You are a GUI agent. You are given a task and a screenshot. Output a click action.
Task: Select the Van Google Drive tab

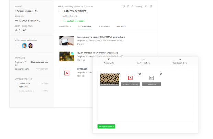144,61
